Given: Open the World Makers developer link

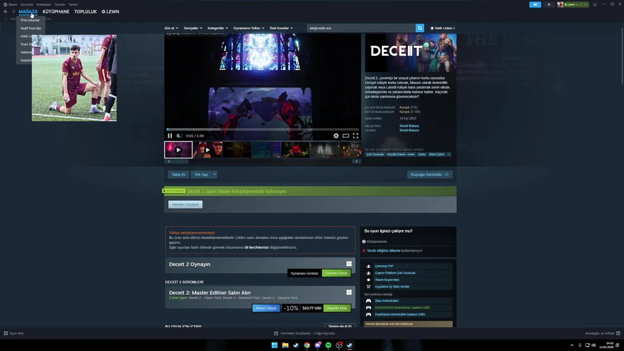Looking at the screenshot, I should click(x=409, y=126).
